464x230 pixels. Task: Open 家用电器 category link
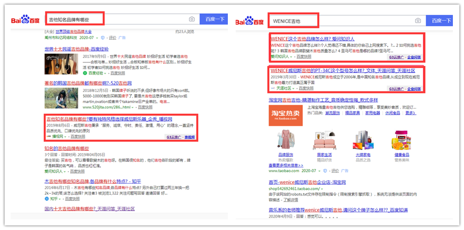pyautogui.click(x=372, y=113)
